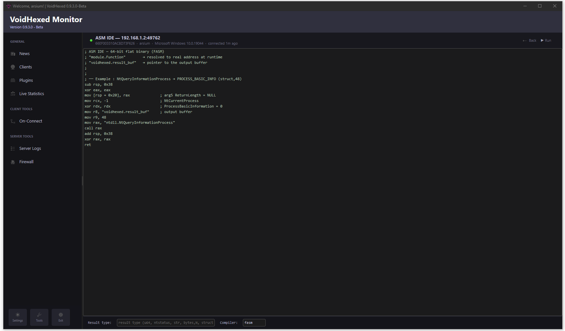Click the 'call rax' code line
The width and height of the screenshot is (565, 331).
tap(94, 128)
